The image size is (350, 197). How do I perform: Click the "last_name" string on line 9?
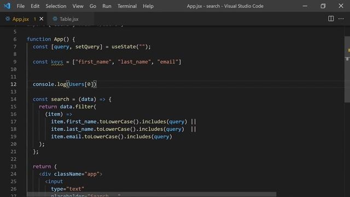click(x=134, y=62)
